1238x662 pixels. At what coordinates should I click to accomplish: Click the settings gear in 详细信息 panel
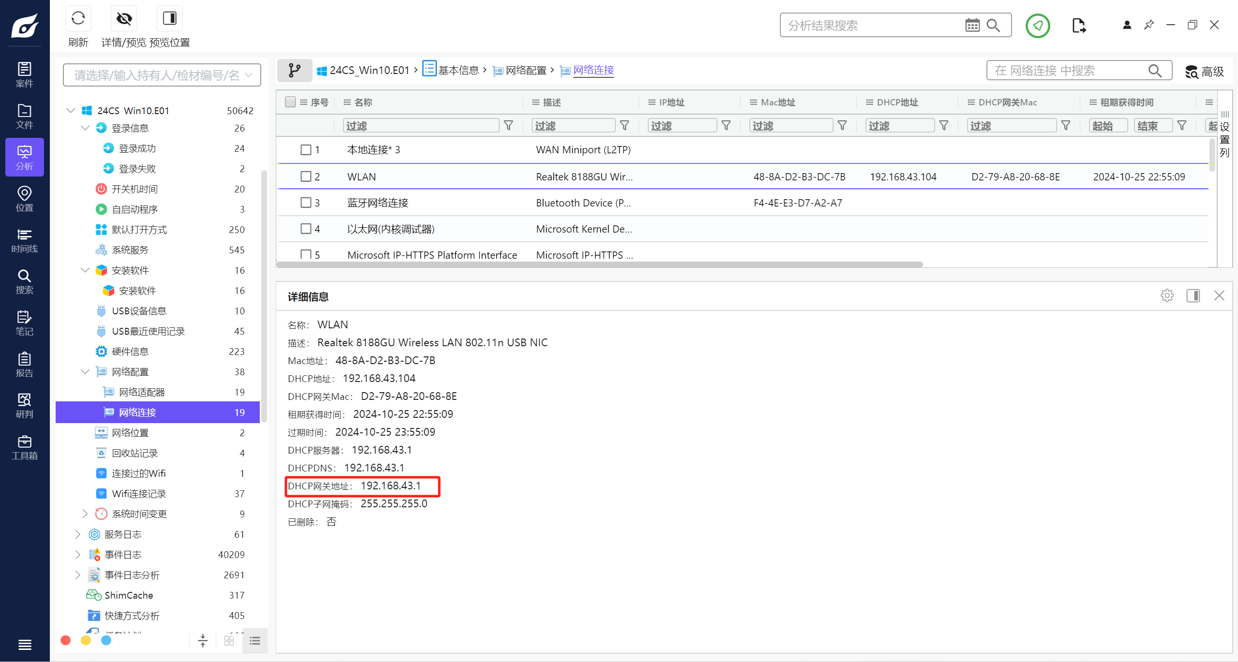1167,295
